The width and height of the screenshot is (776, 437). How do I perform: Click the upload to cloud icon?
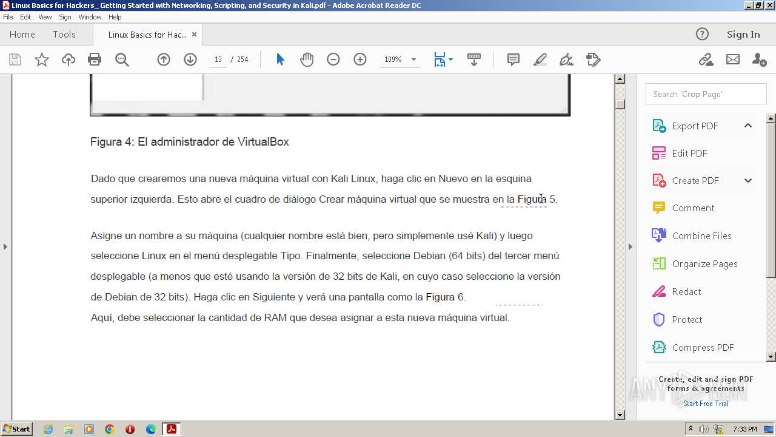[69, 59]
